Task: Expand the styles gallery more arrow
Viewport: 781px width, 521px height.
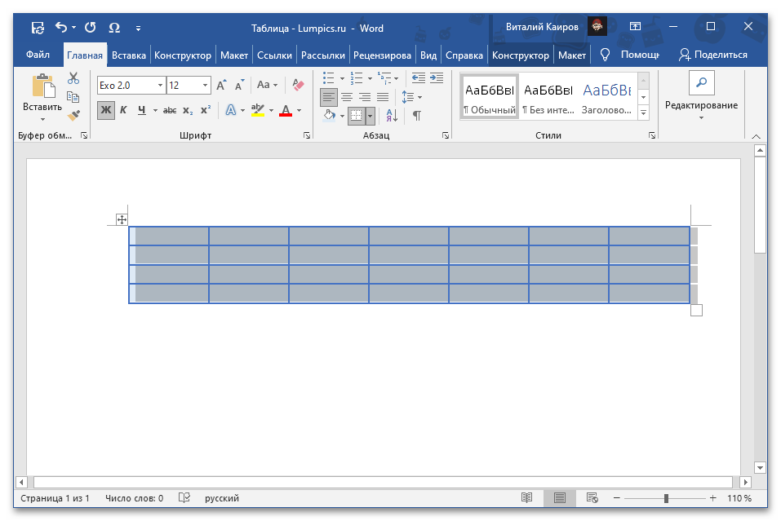Action: click(x=644, y=113)
